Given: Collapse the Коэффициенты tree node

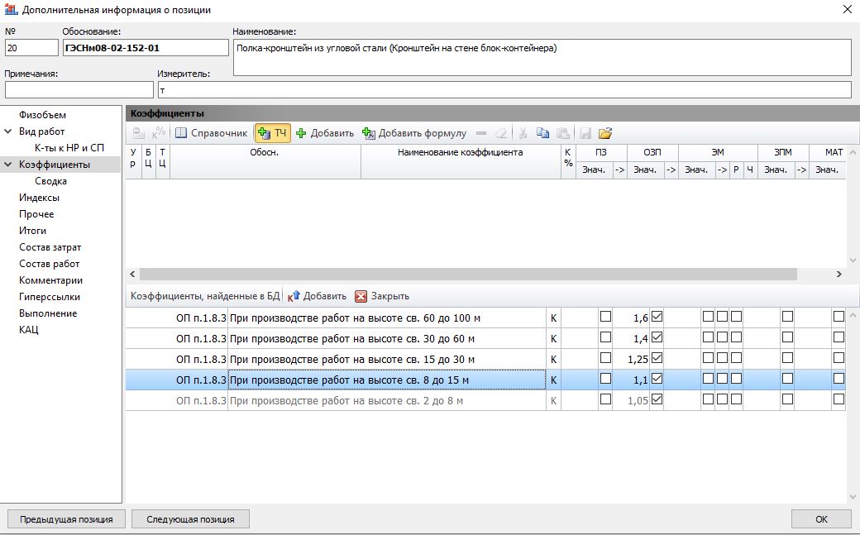Looking at the screenshot, I should [x=8, y=164].
